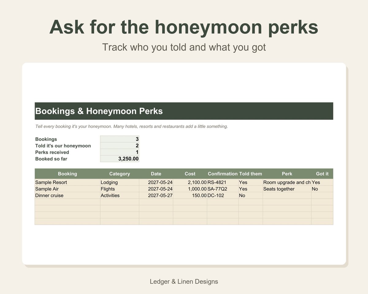Select the Dinner cruise 'Told them' No cell
The height and width of the screenshot is (294, 368).
point(251,195)
